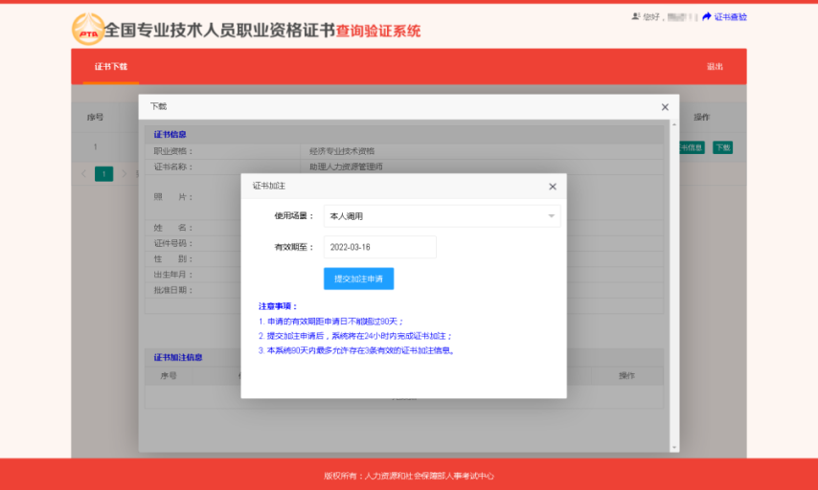Click the 证书查验 link
This screenshot has width=818, height=490.
coord(730,17)
